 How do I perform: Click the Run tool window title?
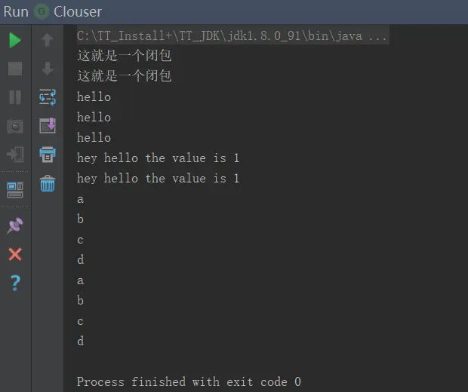[16, 11]
